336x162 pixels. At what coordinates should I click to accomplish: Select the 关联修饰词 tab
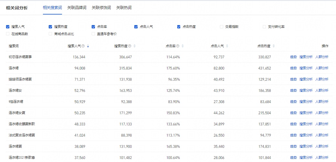pyautogui.click(x=101, y=8)
